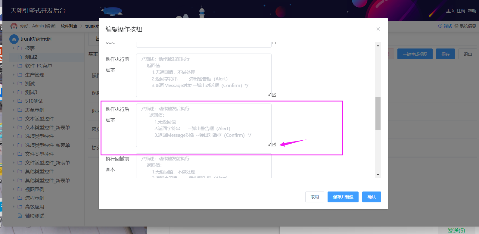The image size is (479, 234).
Task: Expand the 测试 tree folder
Action: click(x=13, y=83)
